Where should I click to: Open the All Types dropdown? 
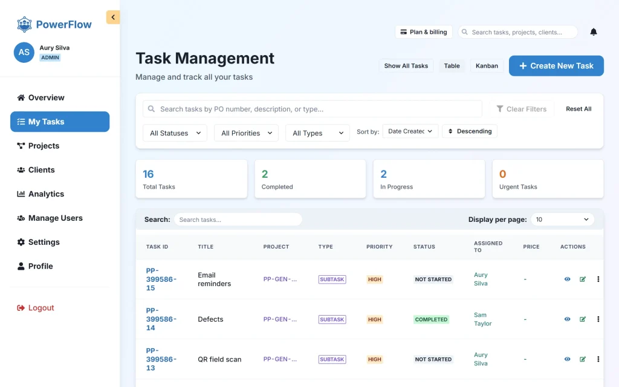click(317, 133)
